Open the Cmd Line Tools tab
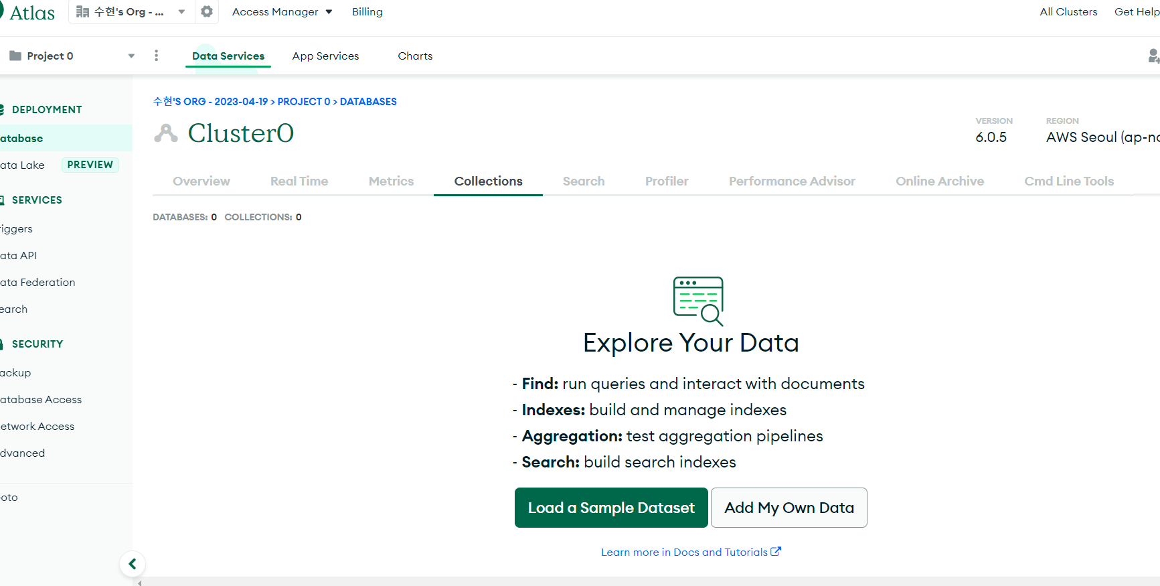This screenshot has height=586, width=1160. coord(1069,181)
